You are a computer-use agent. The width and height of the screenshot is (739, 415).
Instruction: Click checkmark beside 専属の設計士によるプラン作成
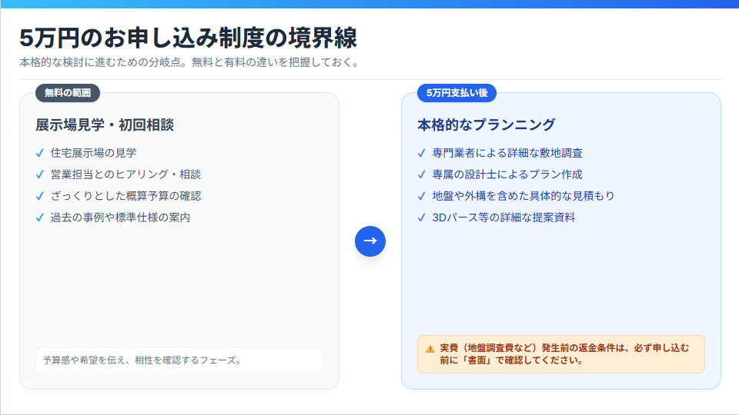[x=421, y=174]
